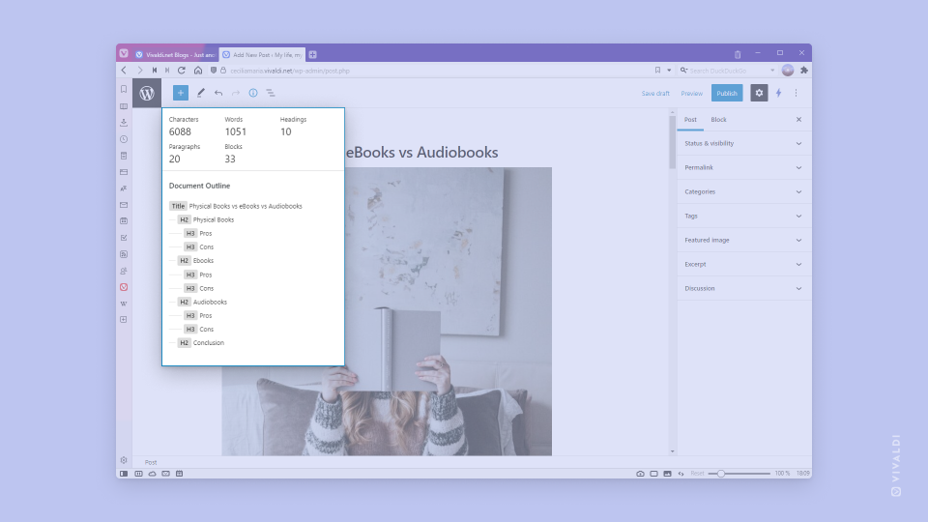This screenshot has width=928, height=522.
Task: Bookmark this page from address bar
Action: tap(657, 70)
